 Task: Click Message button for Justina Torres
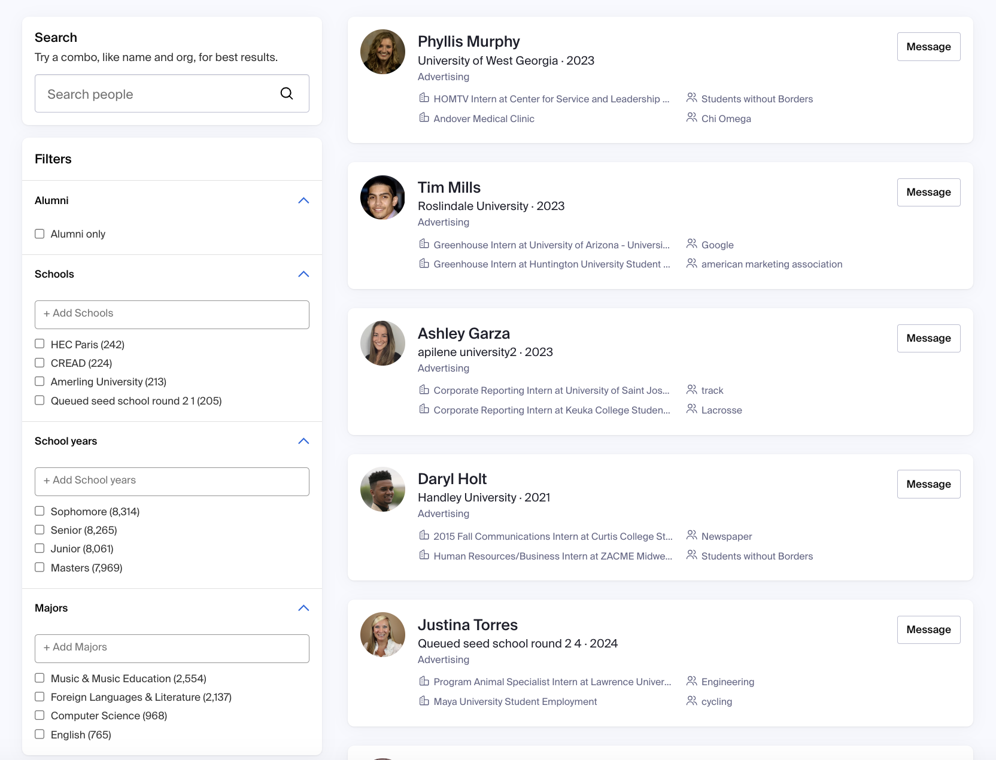coord(928,630)
